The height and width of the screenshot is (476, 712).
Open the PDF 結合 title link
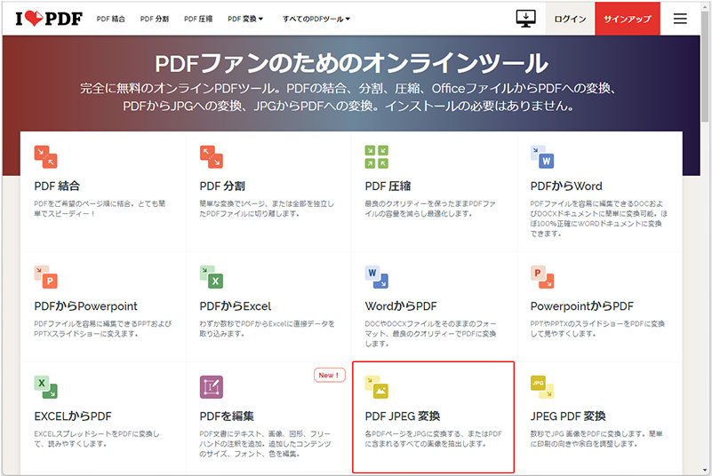(x=57, y=186)
